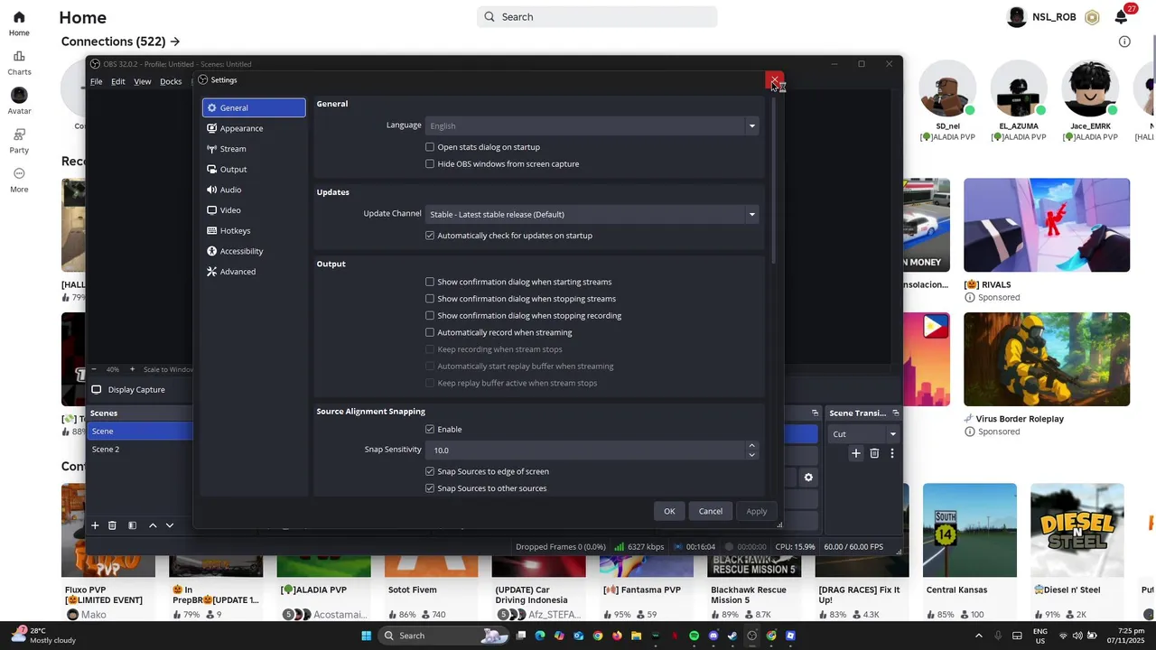Remove selected scene using trash icon
Image resolution: width=1156 pixels, height=650 pixels.
112,525
